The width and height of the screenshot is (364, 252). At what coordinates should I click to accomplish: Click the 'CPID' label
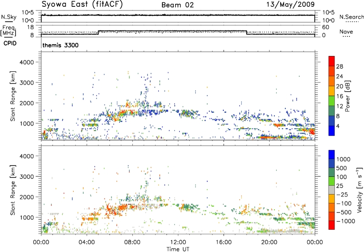10,43
